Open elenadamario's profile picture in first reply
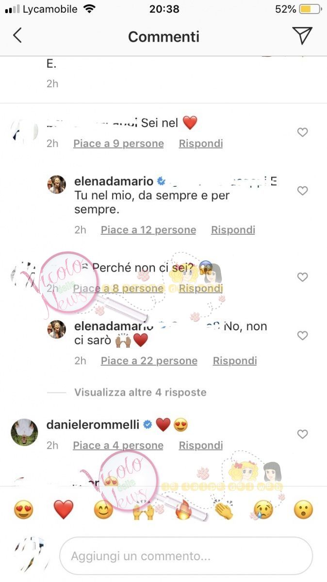 point(56,184)
